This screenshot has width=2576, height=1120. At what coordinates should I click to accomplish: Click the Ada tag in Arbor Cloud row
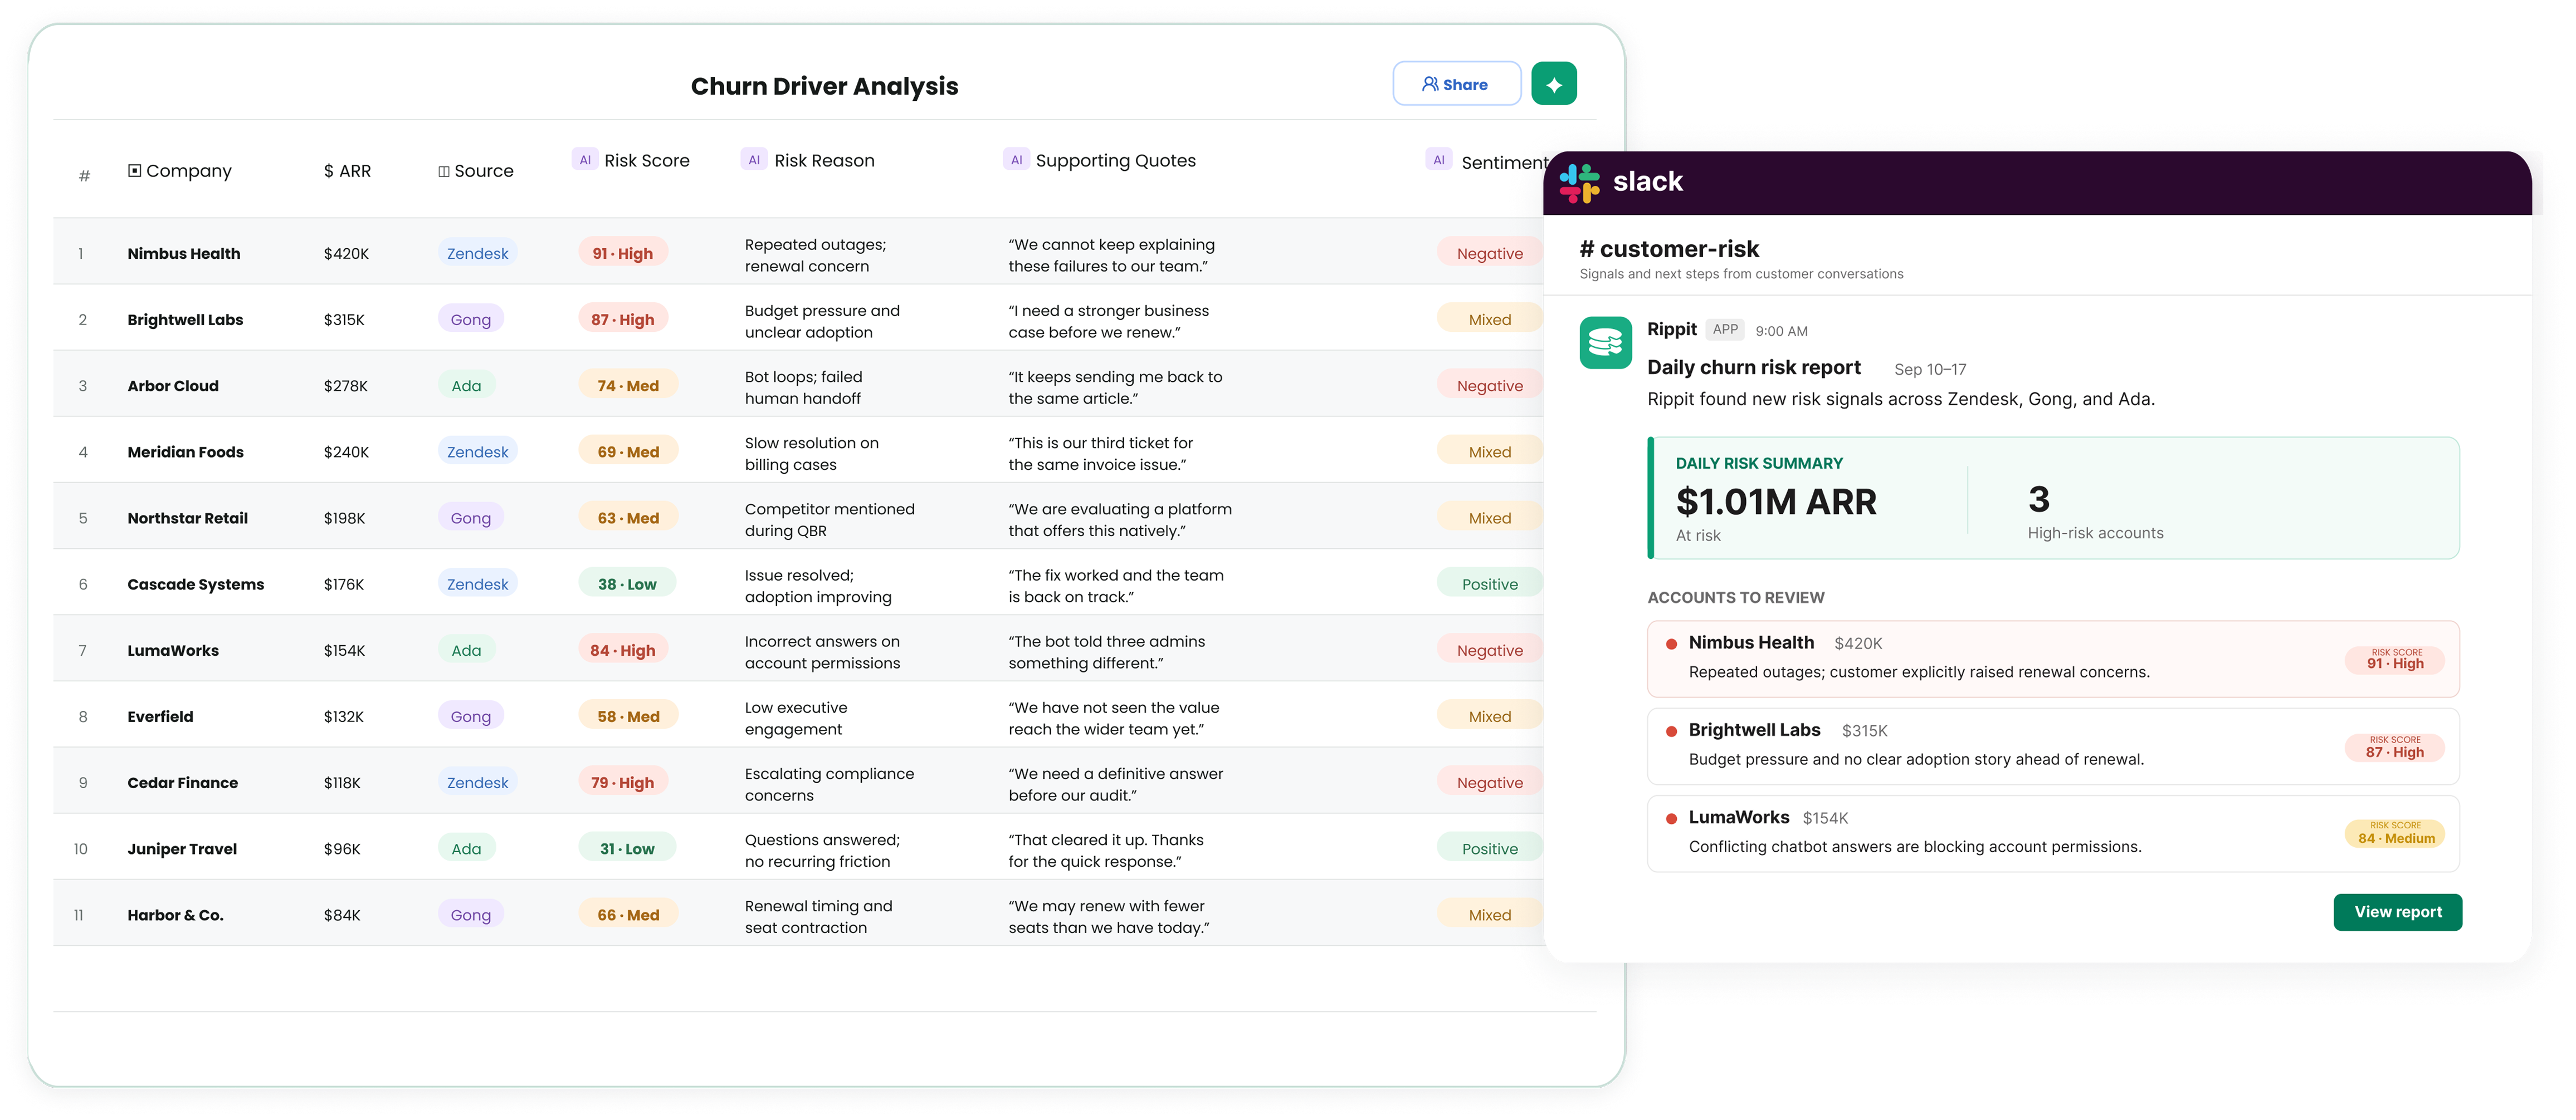(466, 386)
